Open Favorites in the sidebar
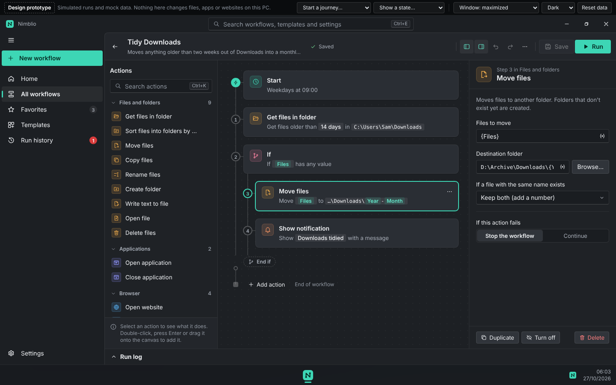The width and height of the screenshot is (616, 385). point(52,110)
